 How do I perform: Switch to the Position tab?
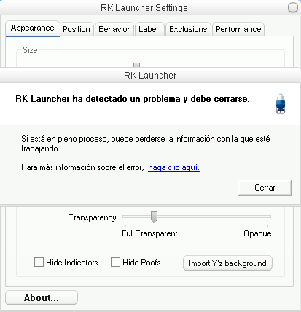point(77,29)
